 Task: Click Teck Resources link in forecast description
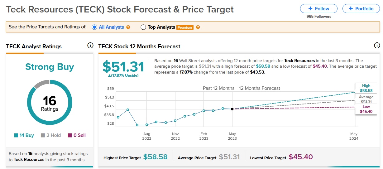tap(300, 61)
